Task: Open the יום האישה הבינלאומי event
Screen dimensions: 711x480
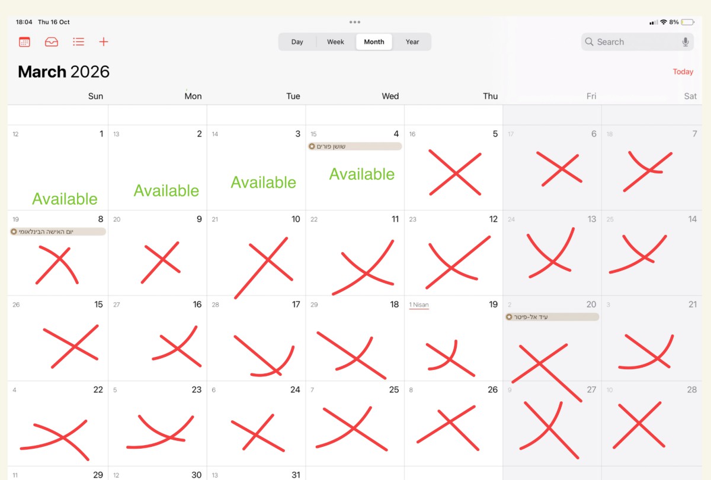Action: (58, 231)
